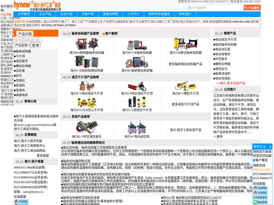
Task: Open 海力·扬子工具旧版网站 link
Action: (30, 151)
